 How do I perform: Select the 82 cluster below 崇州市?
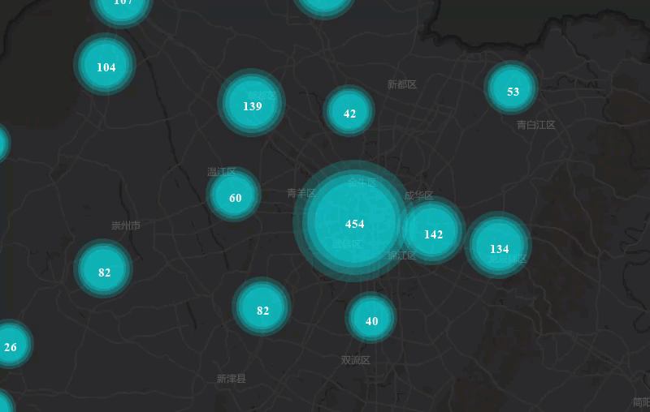[x=104, y=272]
